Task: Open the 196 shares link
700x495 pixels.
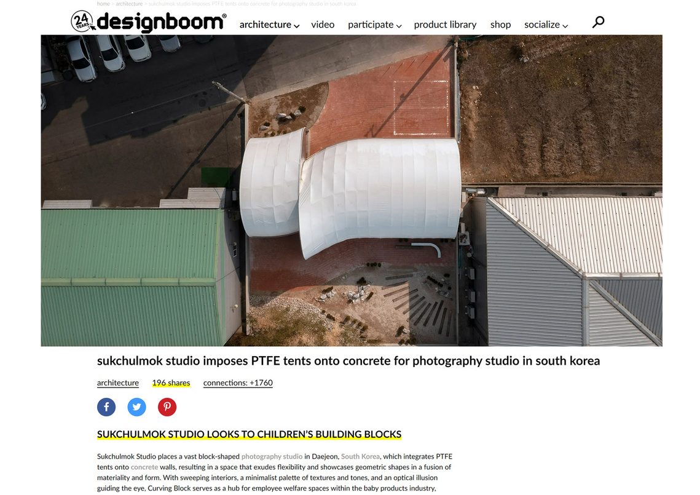Action: coord(171,383)
